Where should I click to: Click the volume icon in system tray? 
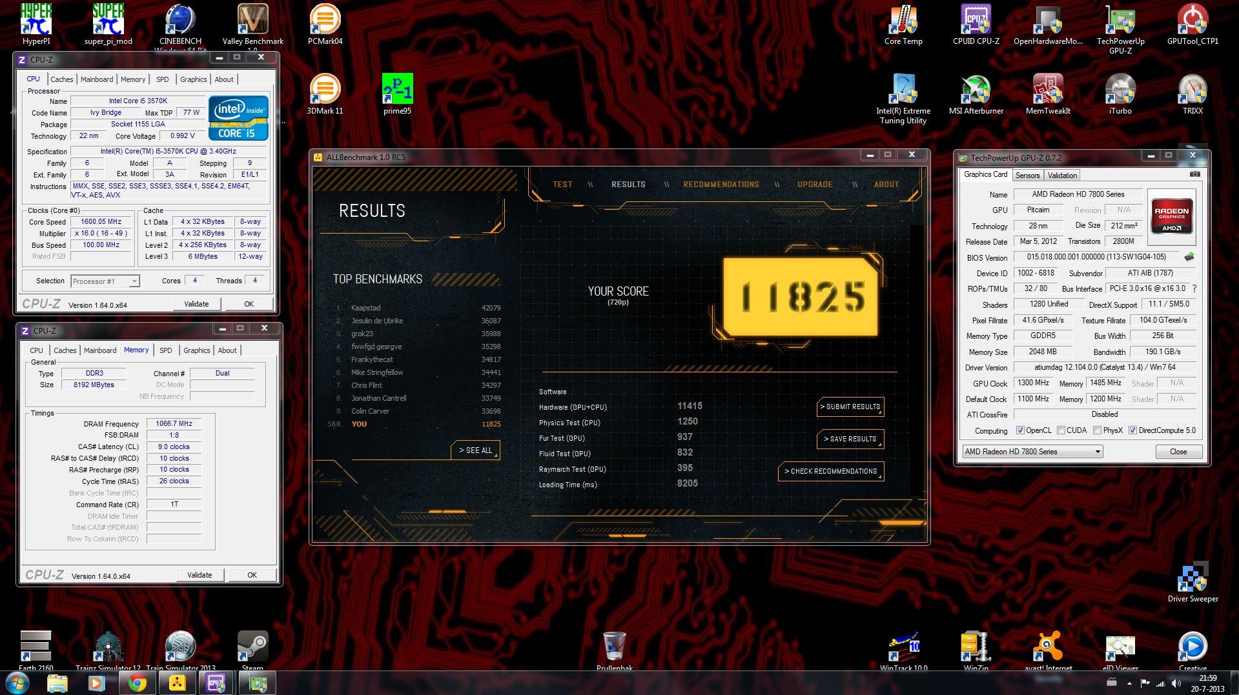(x=1176, y=683)
